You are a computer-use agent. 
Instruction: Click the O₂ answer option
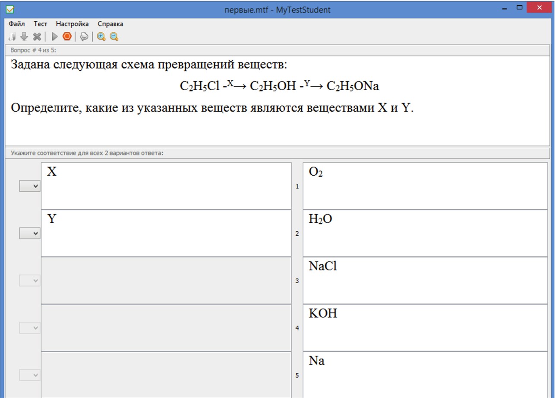(x=425, y=186)
